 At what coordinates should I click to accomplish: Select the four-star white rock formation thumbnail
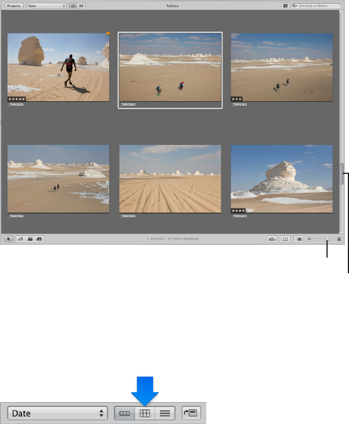tap(281, 178)
